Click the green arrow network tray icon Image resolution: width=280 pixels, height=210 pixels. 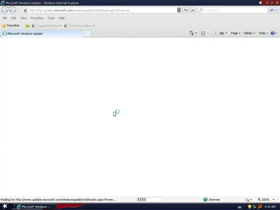255,207
